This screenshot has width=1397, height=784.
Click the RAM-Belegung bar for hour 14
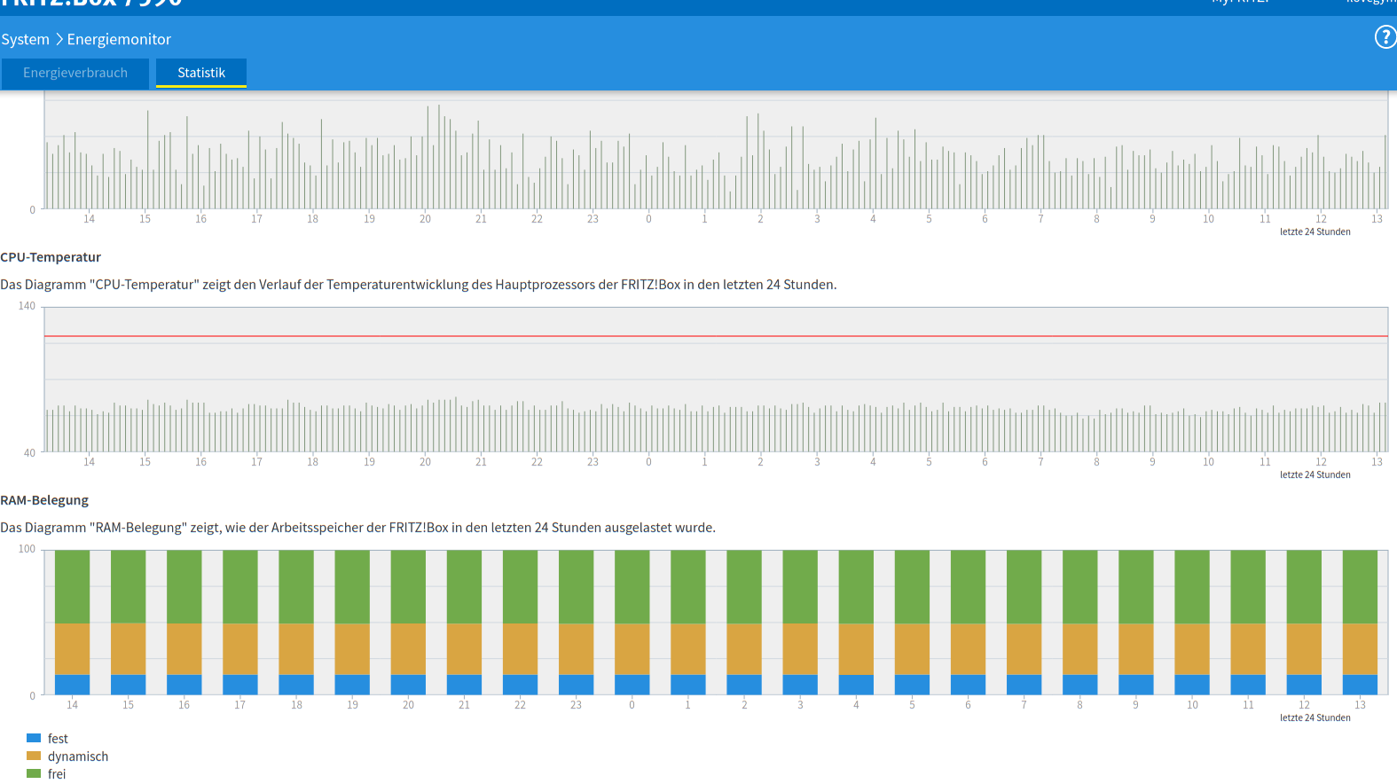72,623
